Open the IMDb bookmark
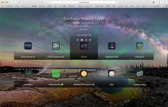Image resolution: width=168 pixels, height=107 pixels. pos(114,6)
